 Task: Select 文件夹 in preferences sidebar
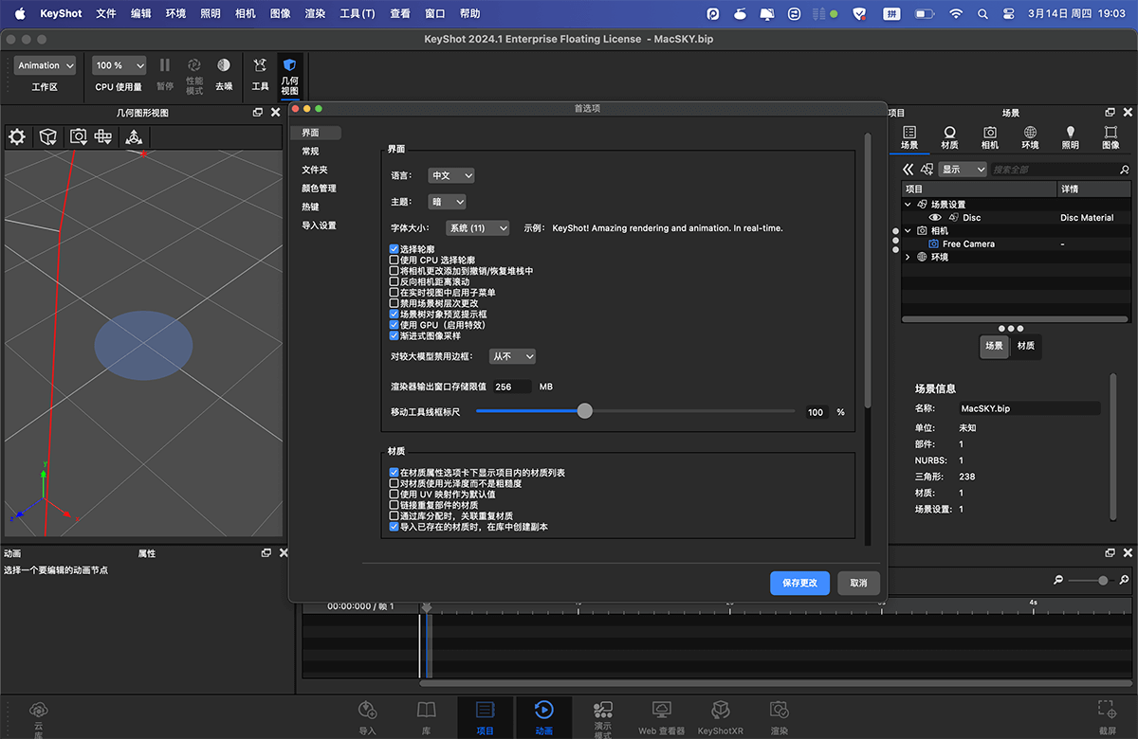(x=314, y=170)
